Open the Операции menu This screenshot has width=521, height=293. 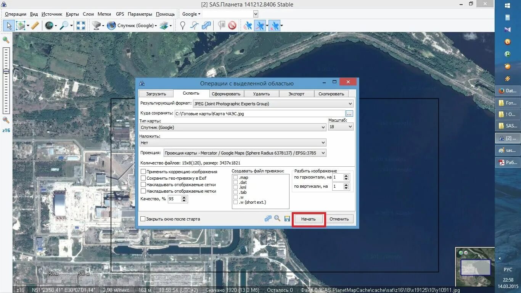coord(16,14)
